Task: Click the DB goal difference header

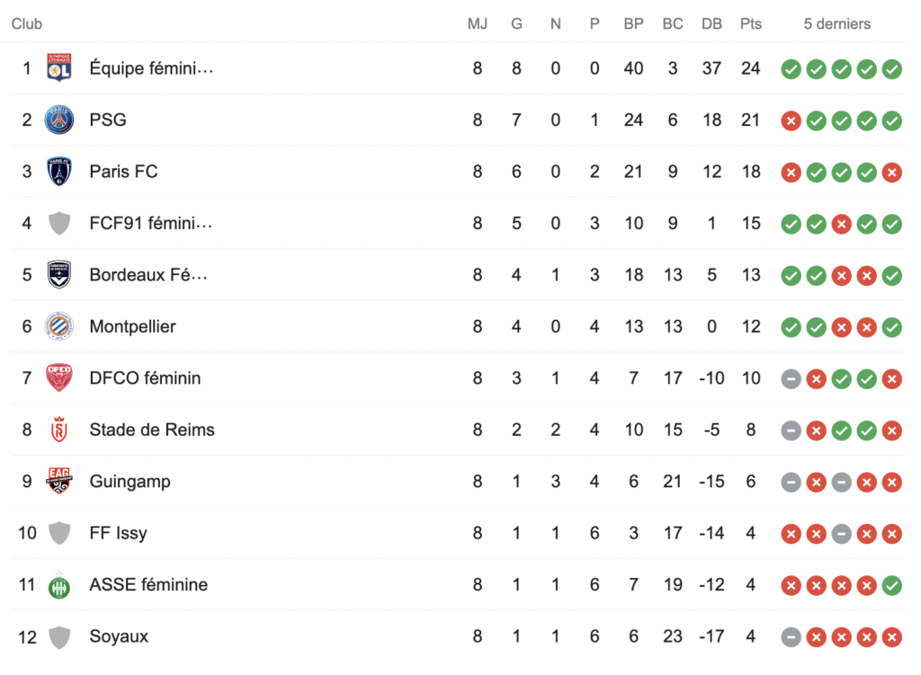Action: pos(711,23)
